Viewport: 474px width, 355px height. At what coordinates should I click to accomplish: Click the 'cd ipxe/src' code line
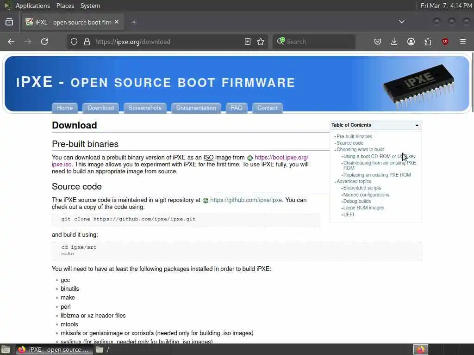[79, 247]
